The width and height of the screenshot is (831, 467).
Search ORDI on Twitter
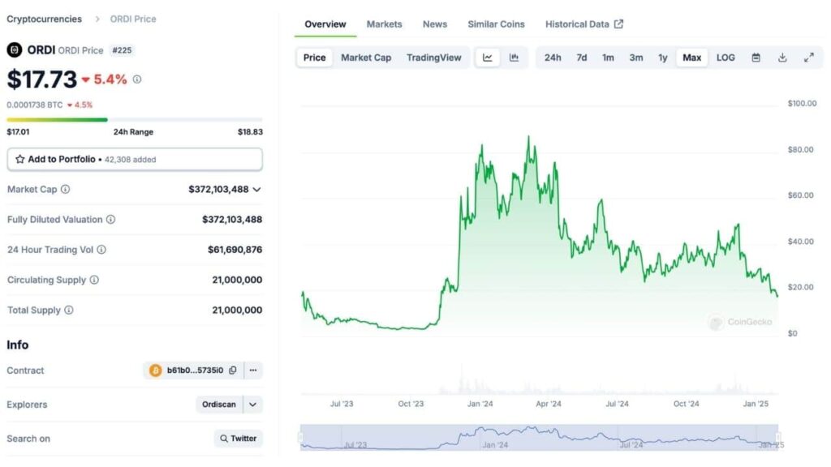239,438
